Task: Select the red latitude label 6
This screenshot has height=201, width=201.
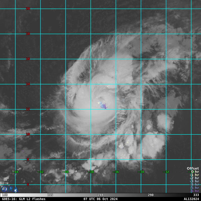Action: 28,184
